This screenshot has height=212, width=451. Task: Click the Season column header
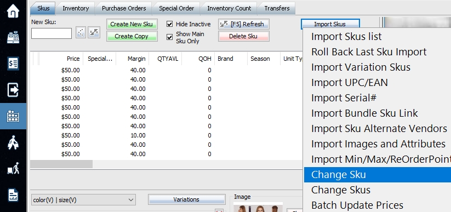[264, 59]
